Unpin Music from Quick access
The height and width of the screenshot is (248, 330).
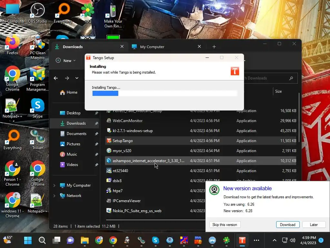click(96, 154)
